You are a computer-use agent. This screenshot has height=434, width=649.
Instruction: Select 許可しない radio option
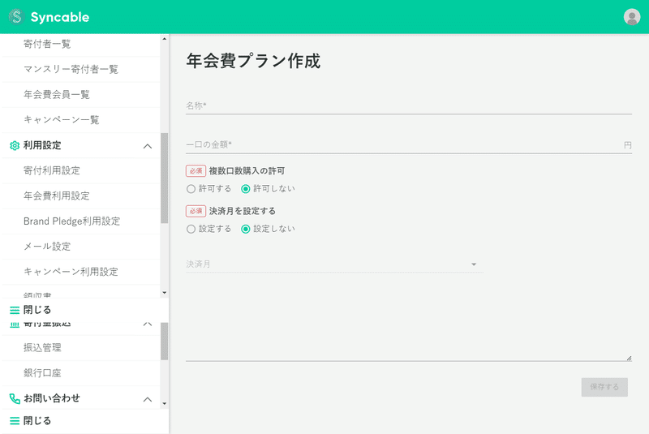pyautogui.click(x=246, y=189)
